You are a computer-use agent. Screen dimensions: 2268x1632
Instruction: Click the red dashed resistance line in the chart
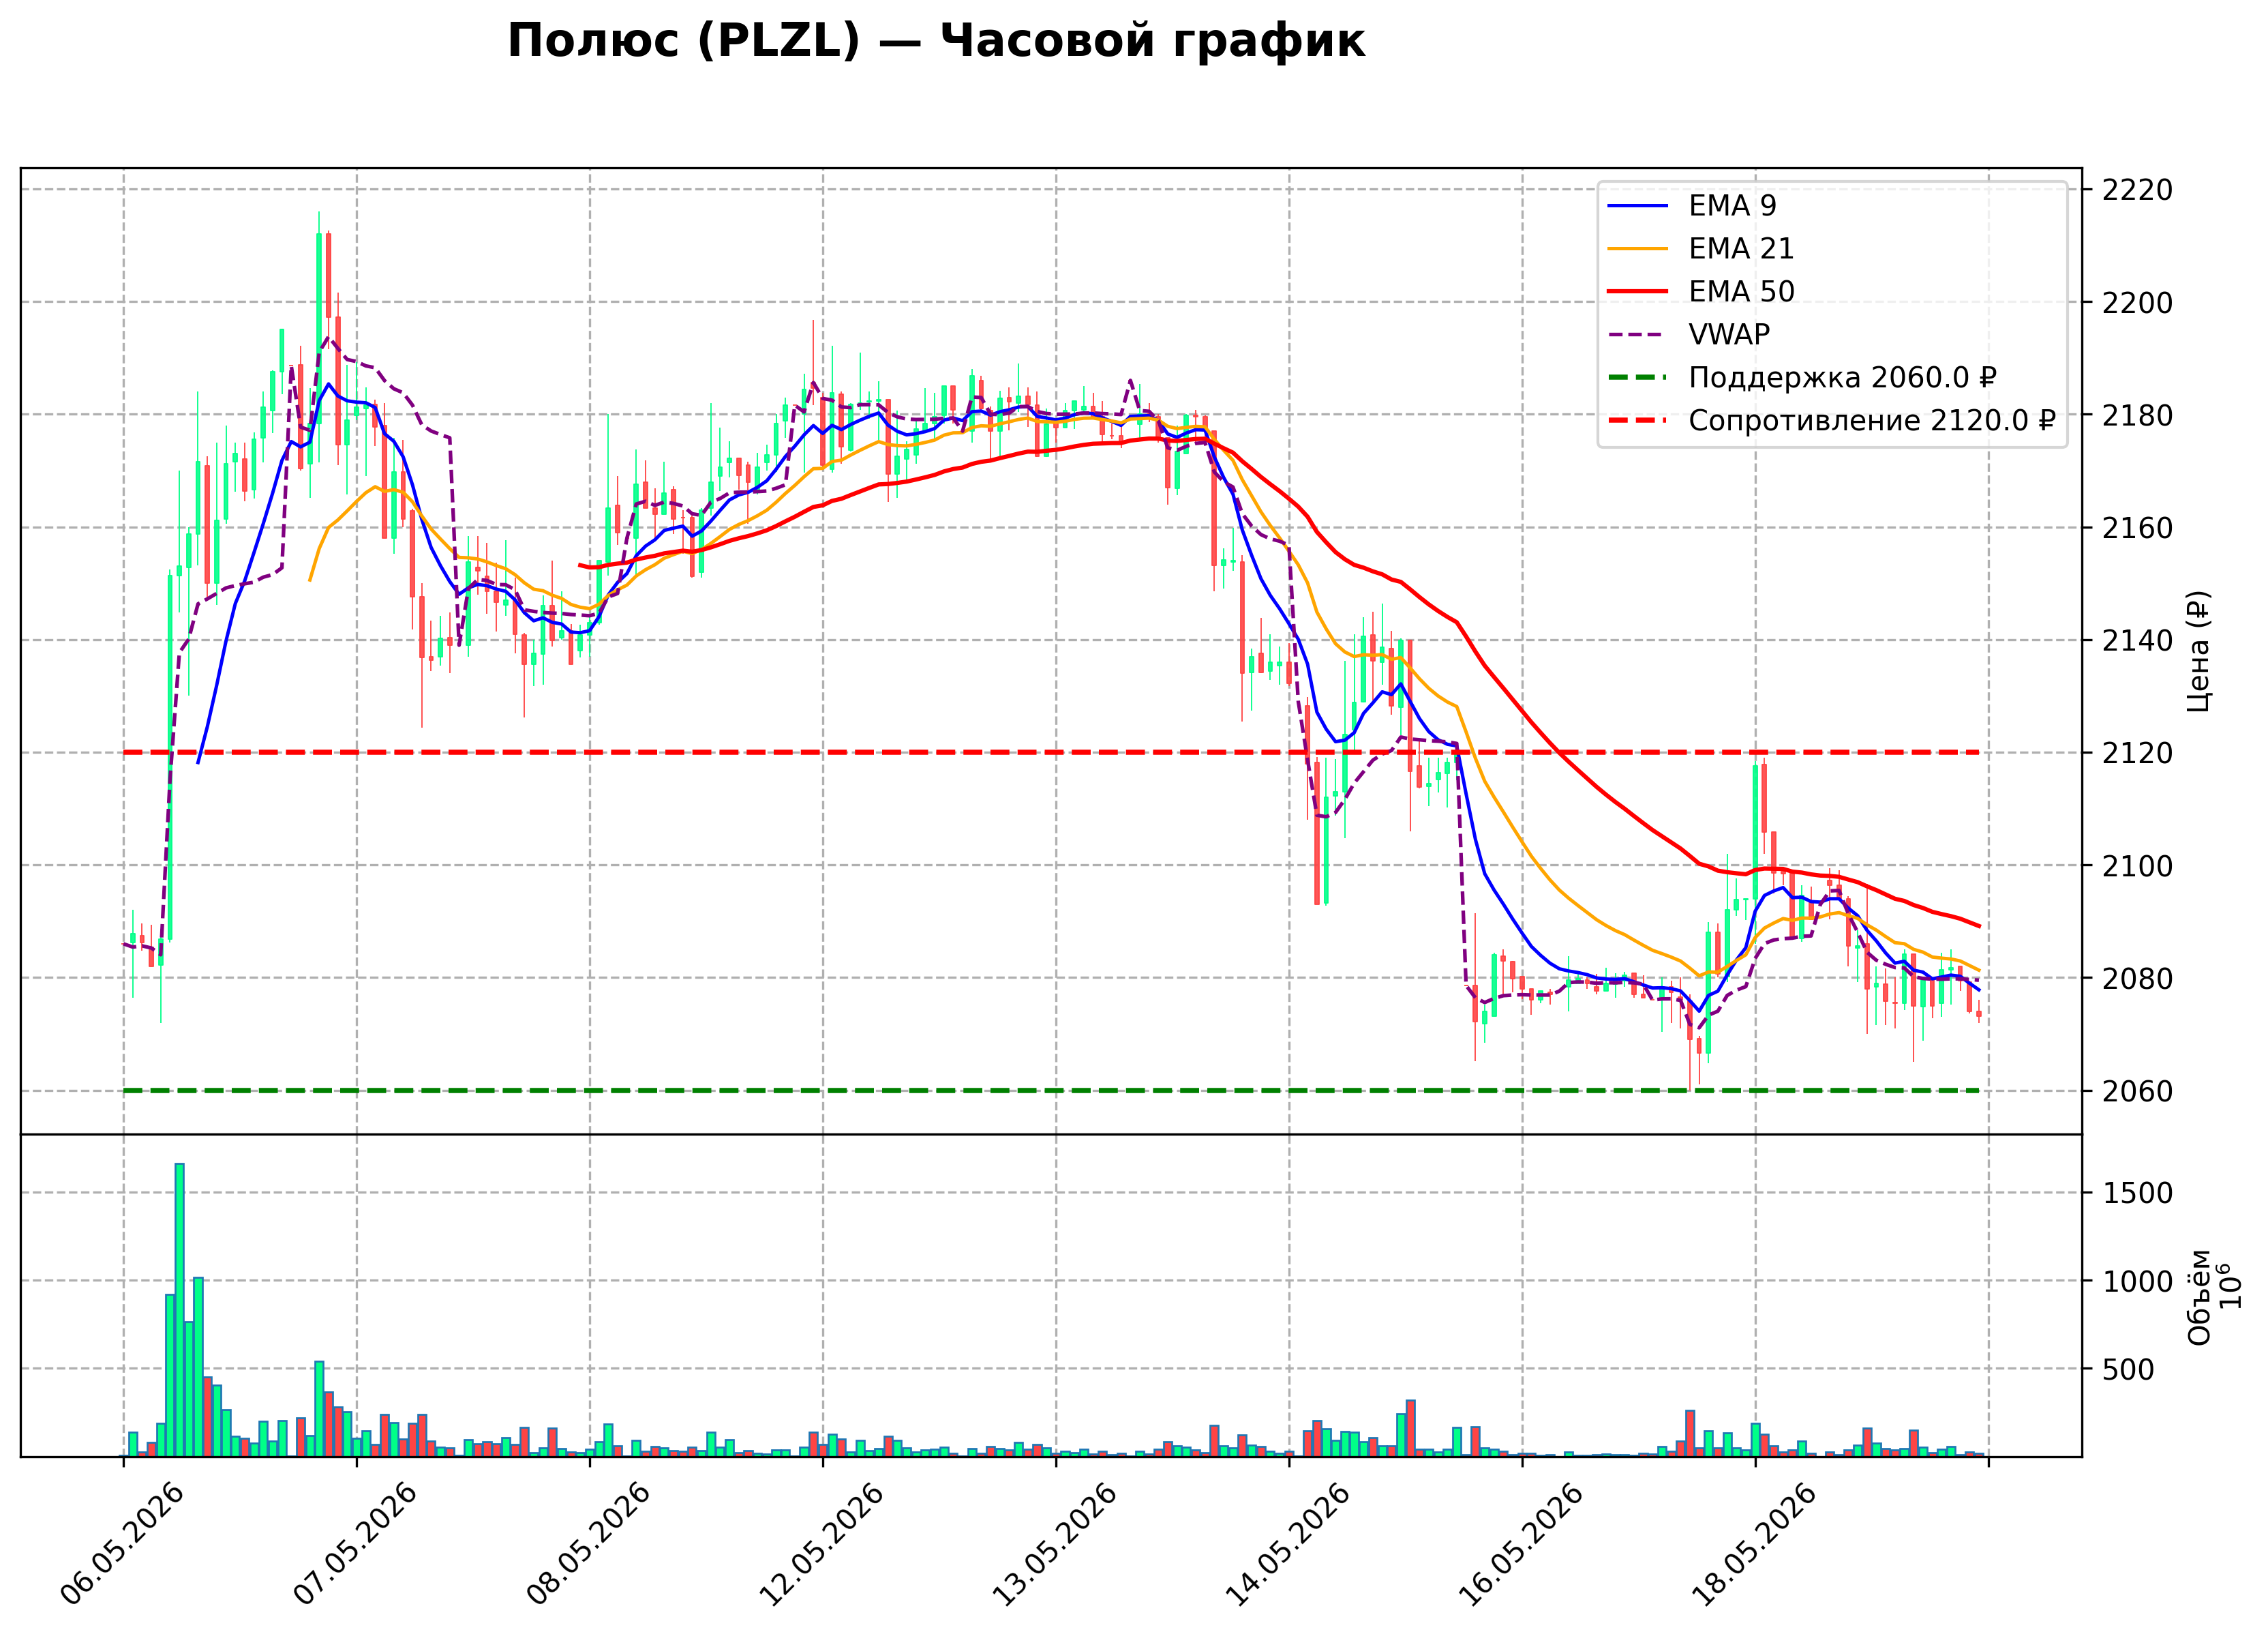click(x=1051, y=752)
